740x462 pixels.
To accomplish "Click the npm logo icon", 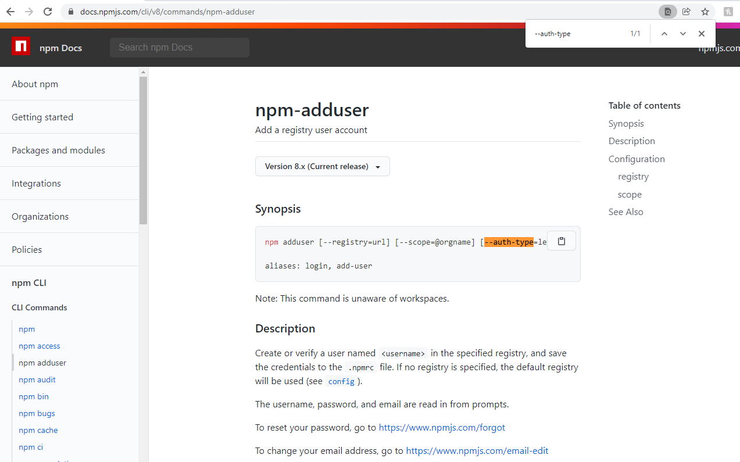I will pos(21,46).
